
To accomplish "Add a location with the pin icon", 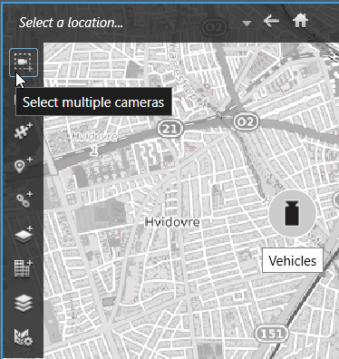I will 24,166.
